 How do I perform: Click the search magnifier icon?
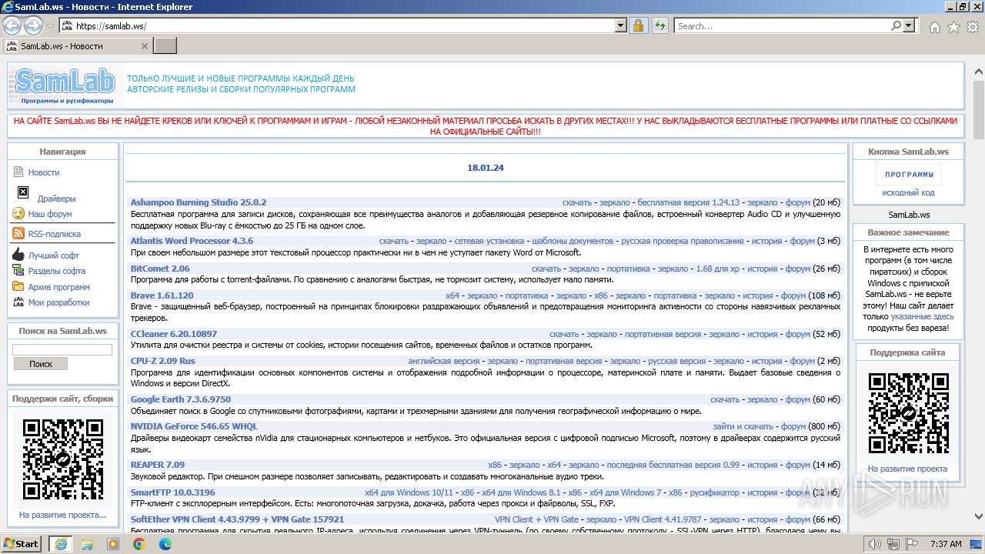[896, 25]
